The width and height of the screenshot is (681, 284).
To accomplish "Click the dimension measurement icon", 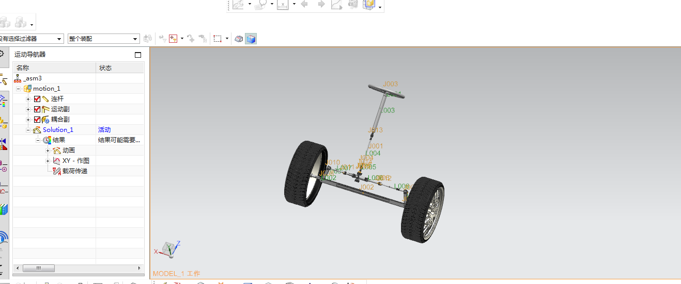I will click(x=282, y=4).
